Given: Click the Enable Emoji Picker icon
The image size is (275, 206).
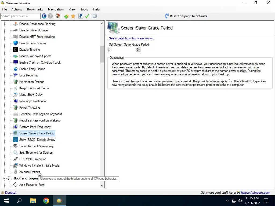Looking at the screenshot, I should (x=16, y=69).
